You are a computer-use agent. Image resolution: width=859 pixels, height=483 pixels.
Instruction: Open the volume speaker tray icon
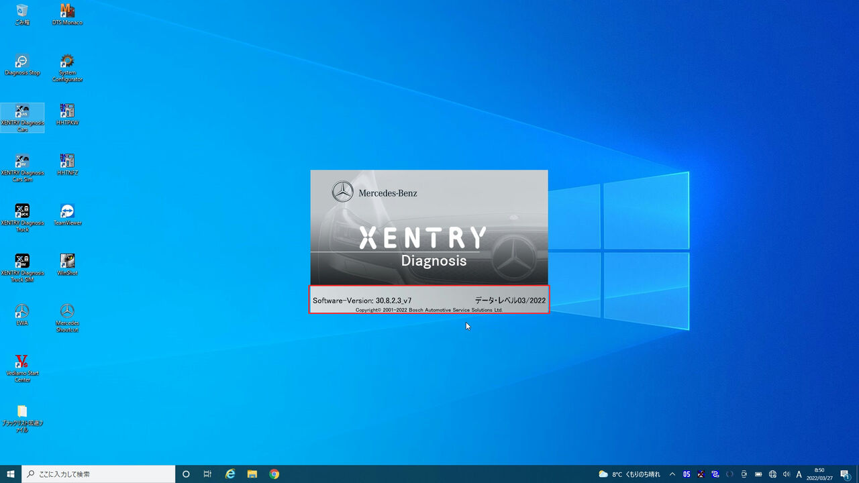(x=787, y=474)
